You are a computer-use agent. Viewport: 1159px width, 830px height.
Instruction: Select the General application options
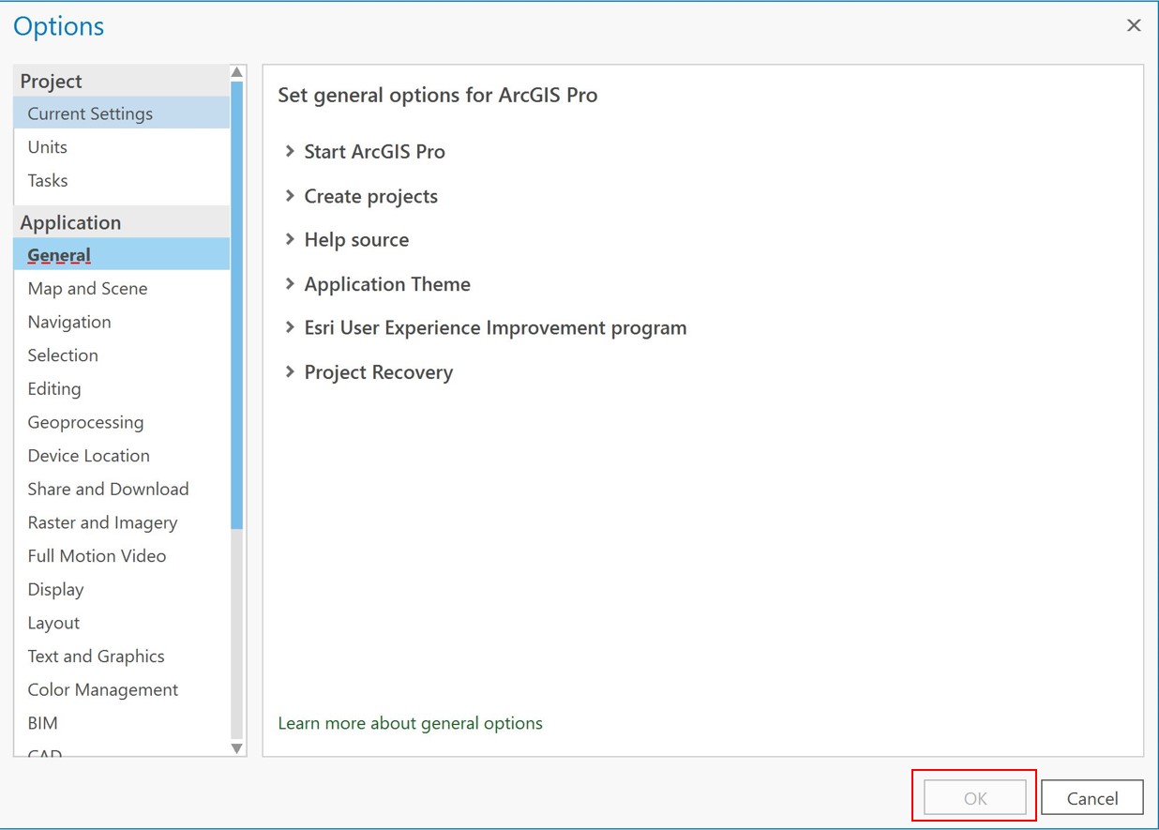(122, 255)
